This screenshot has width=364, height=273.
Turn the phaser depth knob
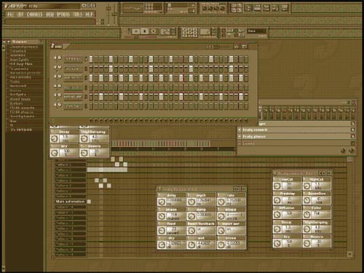tap(191, 202)
